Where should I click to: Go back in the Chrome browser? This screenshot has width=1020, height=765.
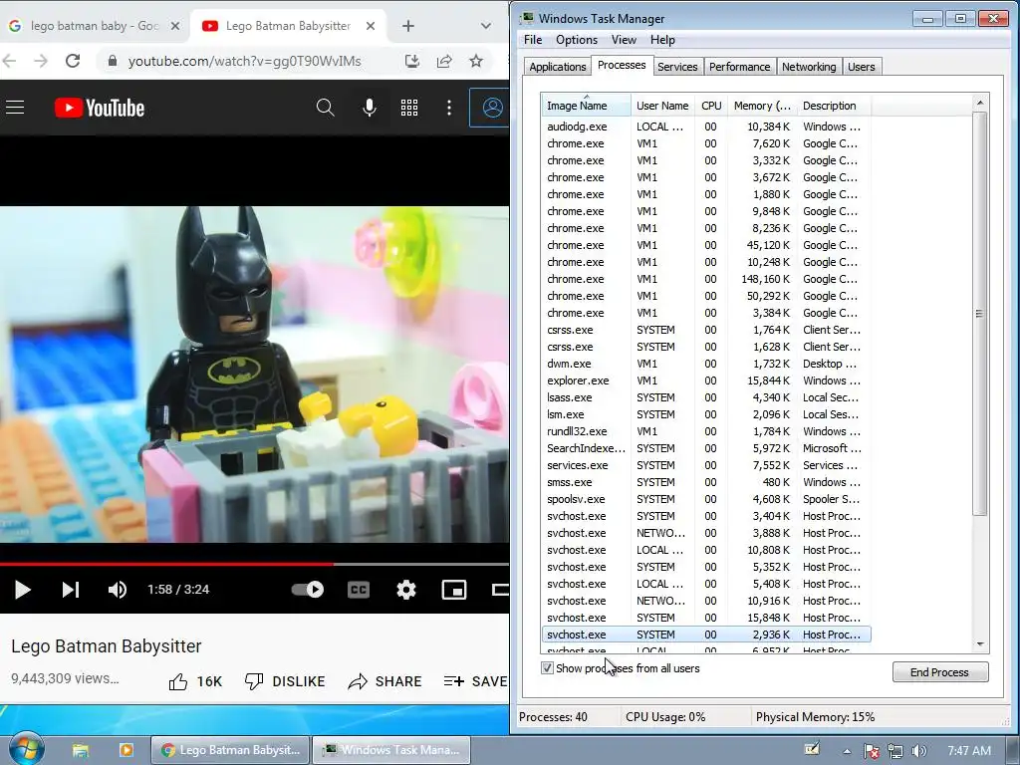pyautogui.click(x=9, y=61)
